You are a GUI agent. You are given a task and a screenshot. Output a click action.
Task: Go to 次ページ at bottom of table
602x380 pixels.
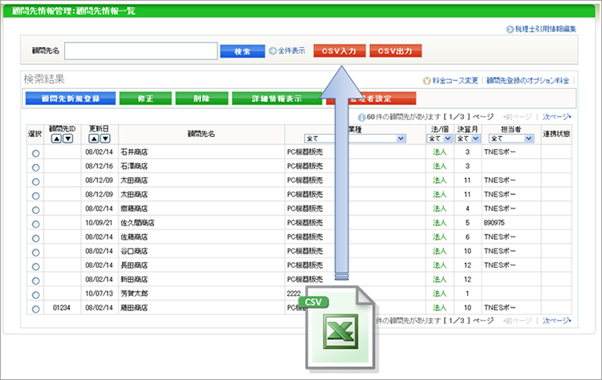[x=557, y=321]
